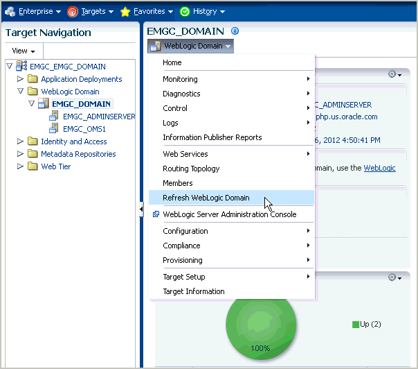This screenshot has width=418, height=369.
Task: Click the Identity and Access folder icon
Action: (33, 141)
